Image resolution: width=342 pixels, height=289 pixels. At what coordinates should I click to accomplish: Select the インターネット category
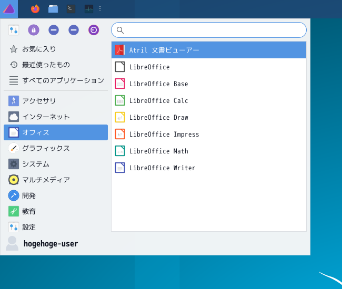[x=56, y=117]
